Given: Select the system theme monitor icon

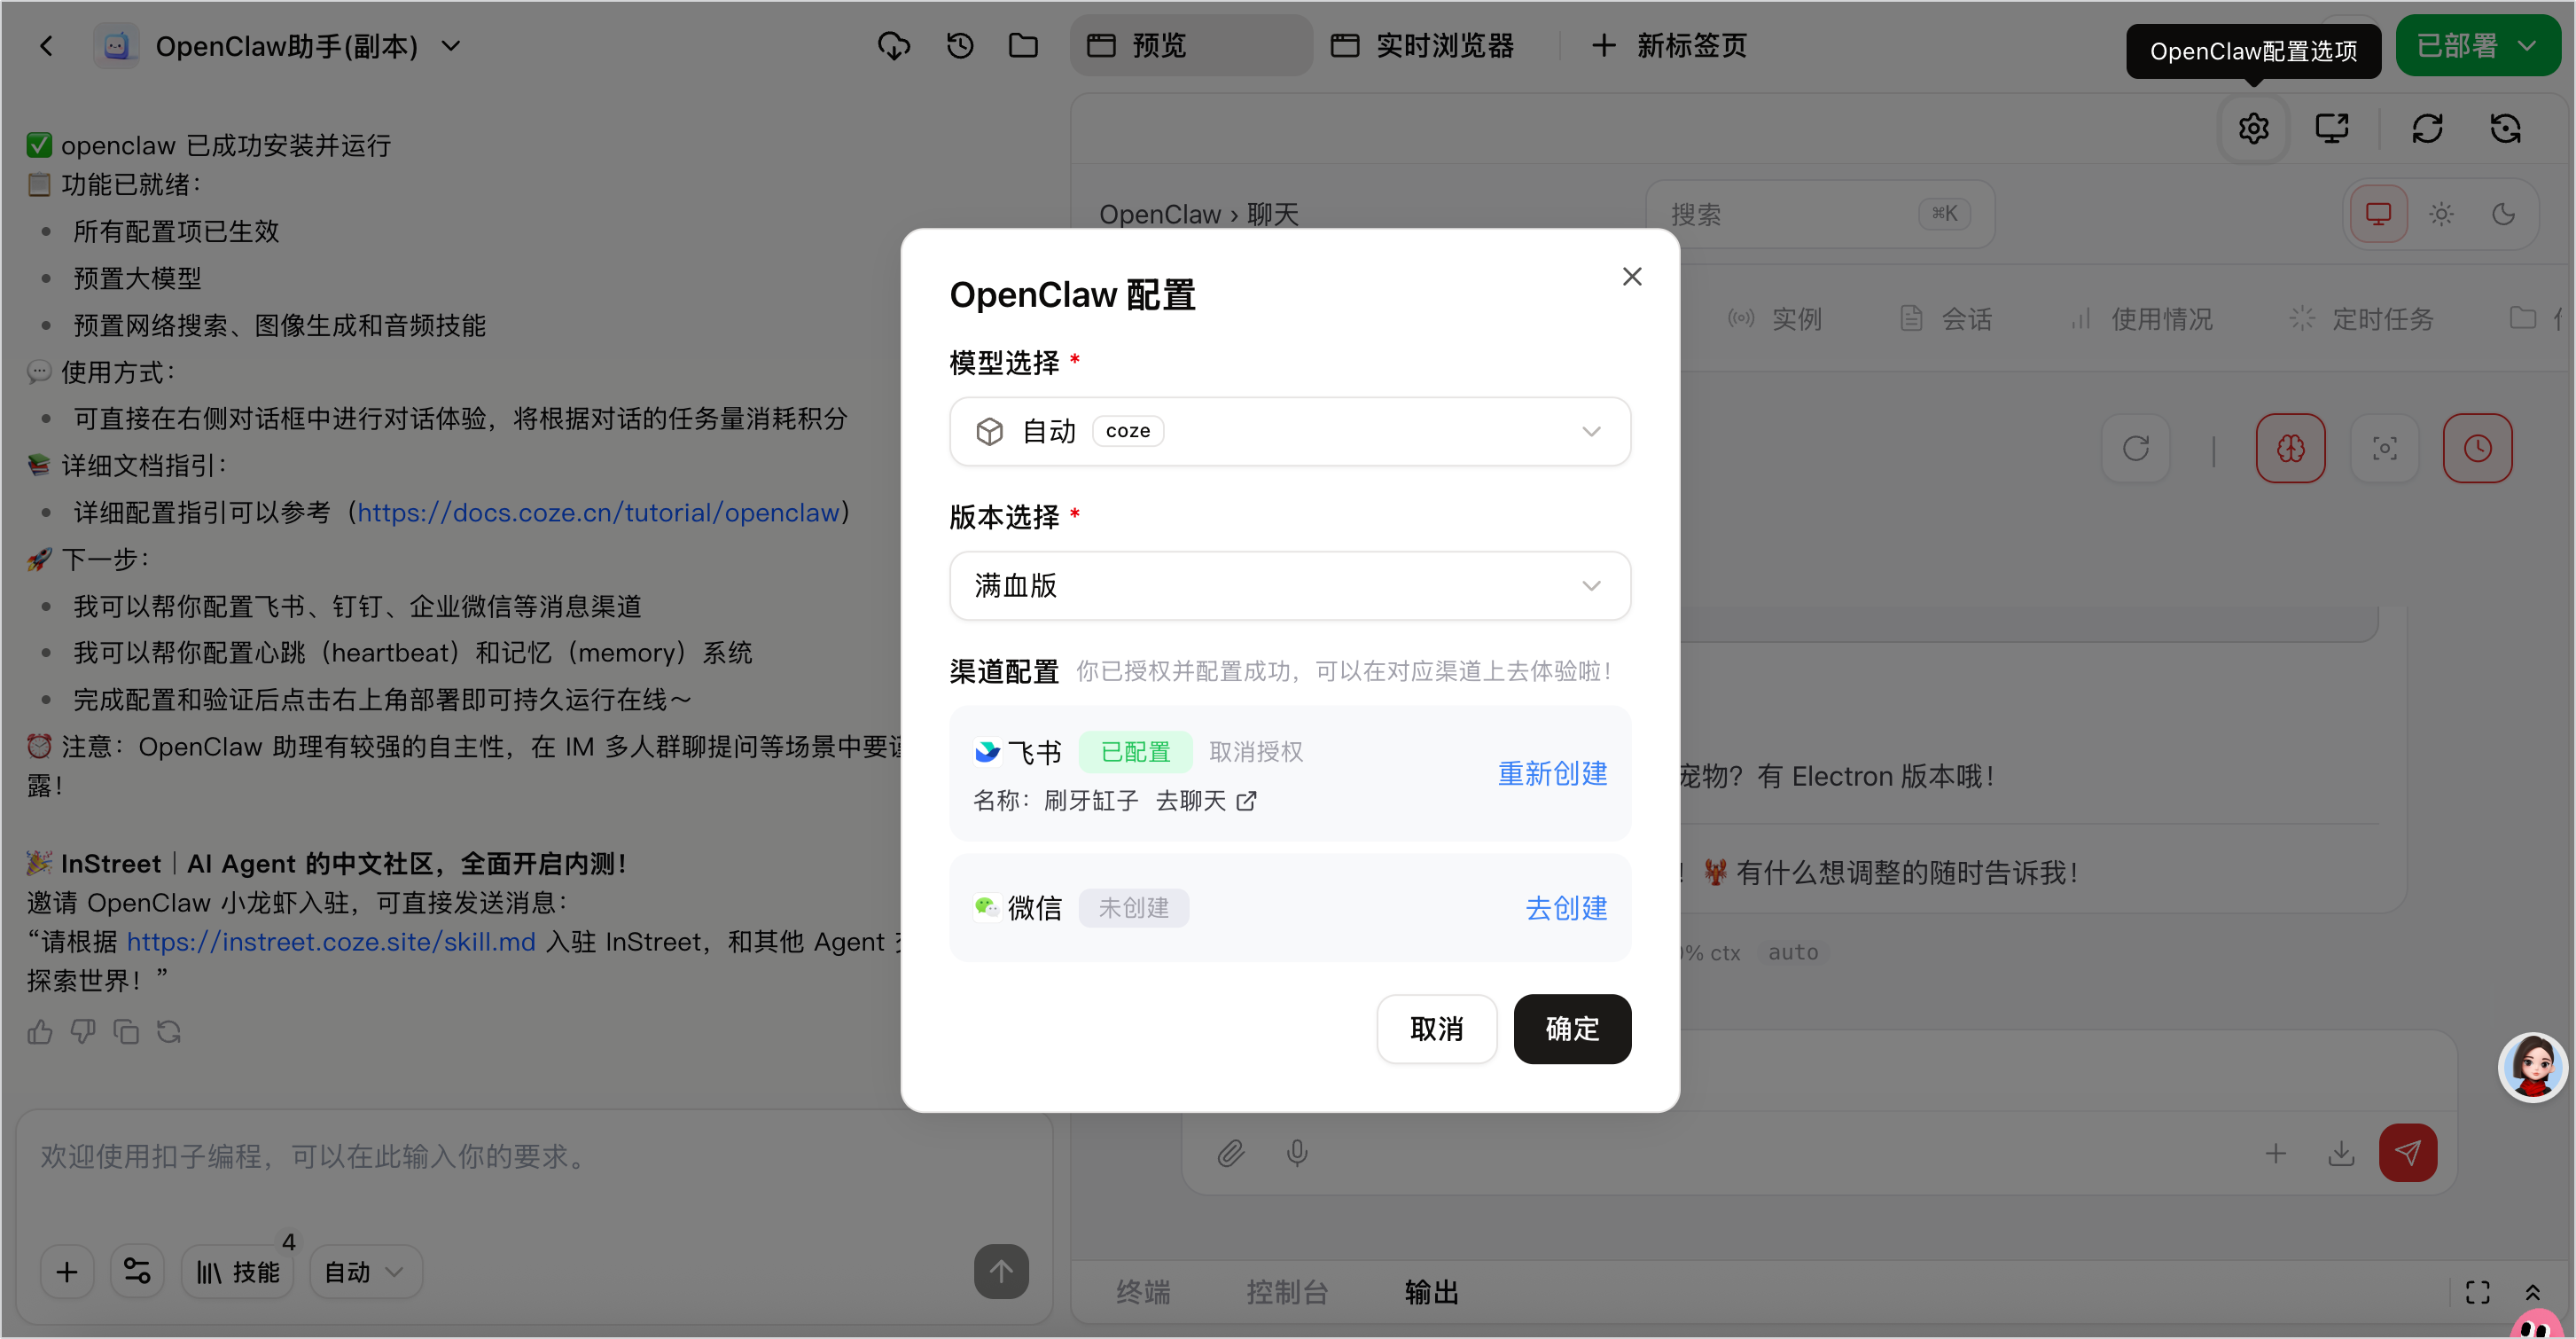Looking at the screenshot, I should [x=2378, y=214].
